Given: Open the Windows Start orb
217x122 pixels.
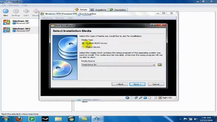Looking at the screenshot, I should point(5,119).
